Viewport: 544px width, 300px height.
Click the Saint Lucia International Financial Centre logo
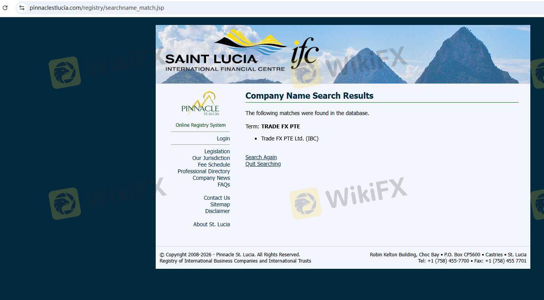[226, 51]
